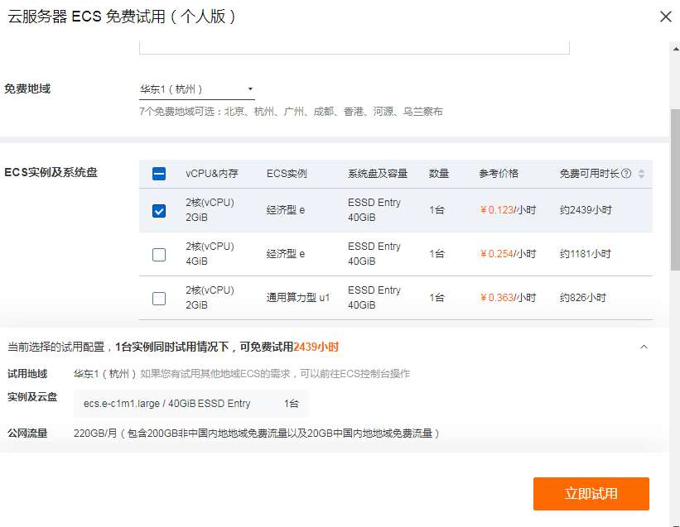The width and height of the screenshot is (680, 527).
Task: Click the select-all checkbox in table header
Action: point(158,173)
